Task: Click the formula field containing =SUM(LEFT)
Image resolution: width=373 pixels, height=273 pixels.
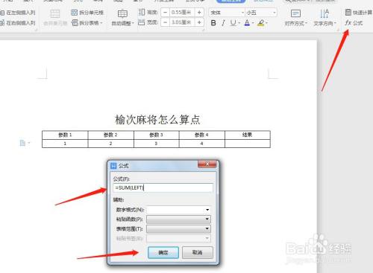Action: click(x=163, y=187)
